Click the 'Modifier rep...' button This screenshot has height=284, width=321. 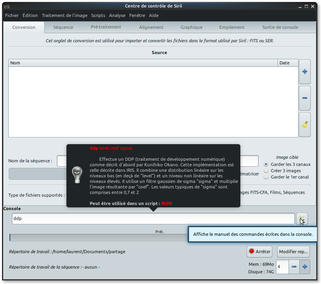click(x=293, y=252)
